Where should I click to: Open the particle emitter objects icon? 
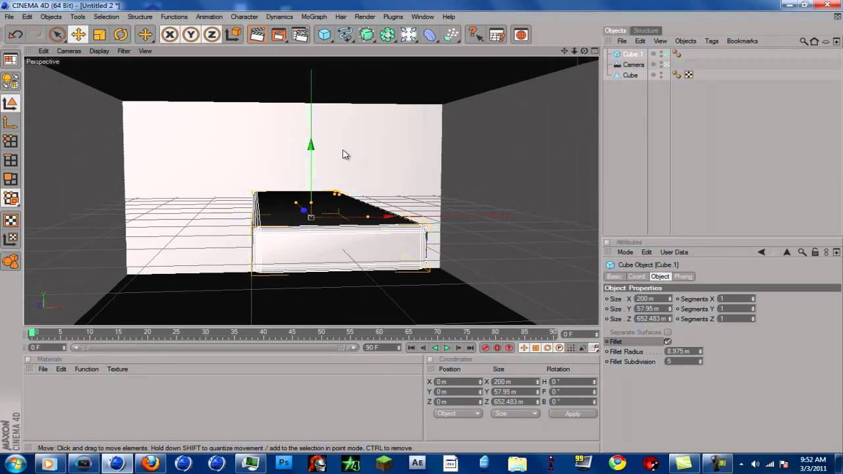tap(451, 35)
